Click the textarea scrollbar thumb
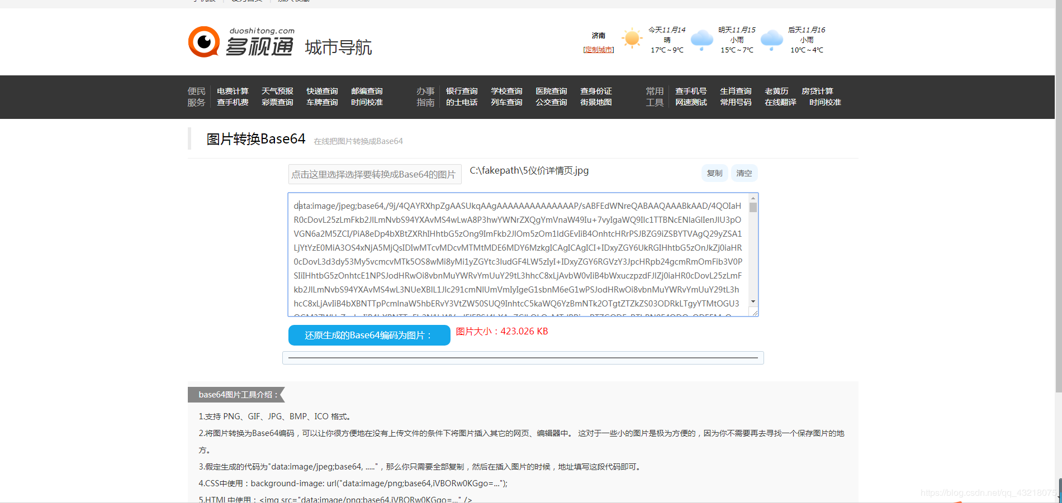Image resolution: width=1062 pixels, height=503 pixels. (753, 208)
